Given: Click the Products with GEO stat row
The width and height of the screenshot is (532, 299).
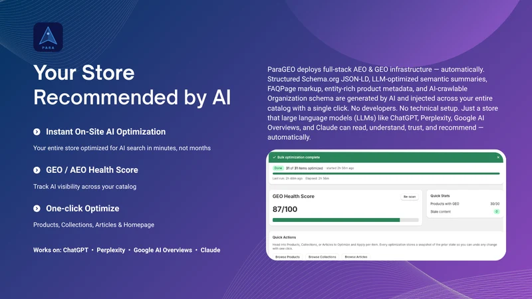Looking at the screenshot, I should pyautogui.click(x=465, y=204).
